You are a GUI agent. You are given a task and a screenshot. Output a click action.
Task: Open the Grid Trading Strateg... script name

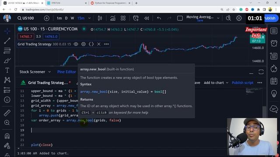48,83
